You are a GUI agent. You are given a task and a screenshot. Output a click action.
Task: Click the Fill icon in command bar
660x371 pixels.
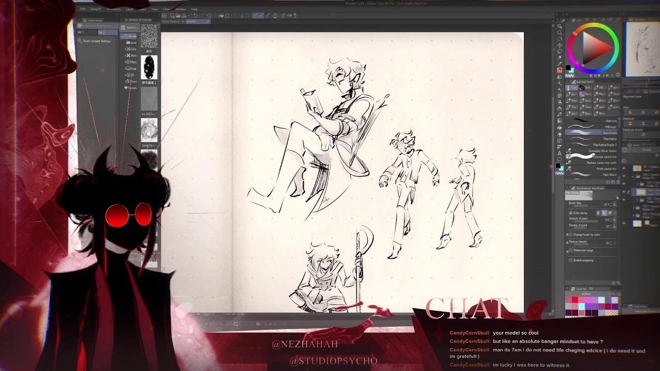pyautogui.click(x=221, y=15)
